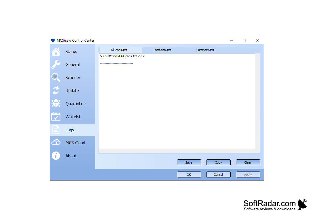
Task: Select the Scanner magnifier bug icon
Action: coord(56,78)
